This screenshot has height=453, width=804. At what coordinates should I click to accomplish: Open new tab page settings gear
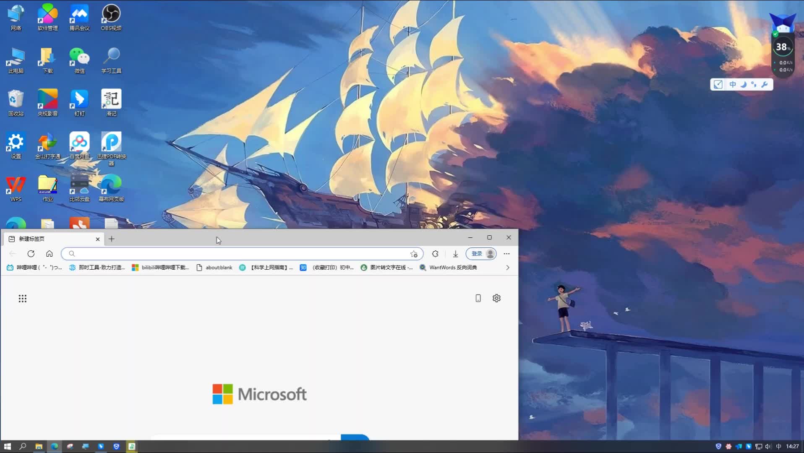tap(496, 298)
